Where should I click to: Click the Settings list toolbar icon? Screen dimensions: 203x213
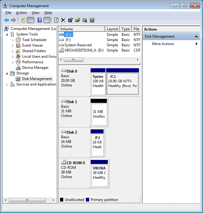92,20
